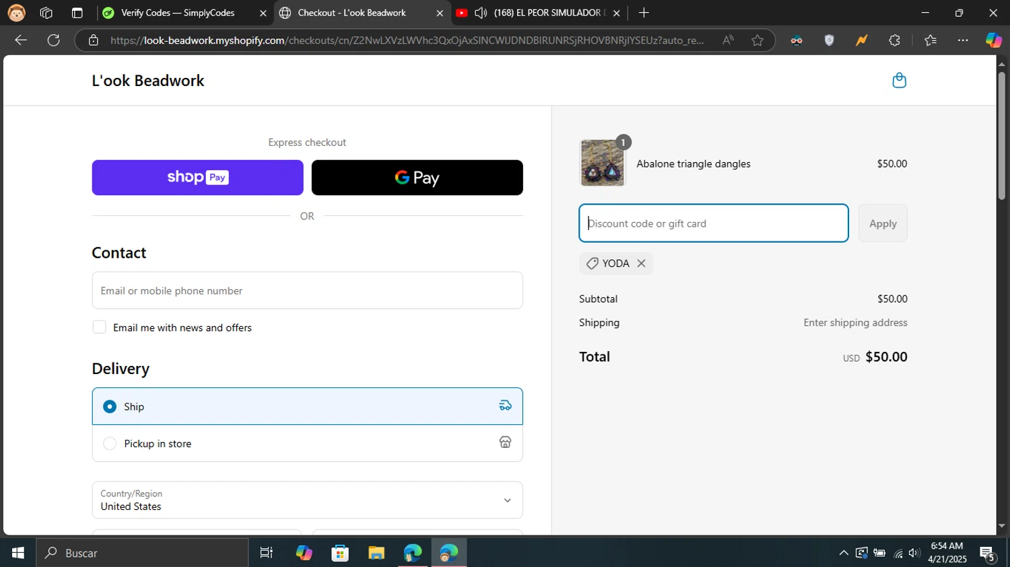This screenshot has height=567, width=1010.
Task: Open the shield extension icon
Action: click(x=830, y=40)
